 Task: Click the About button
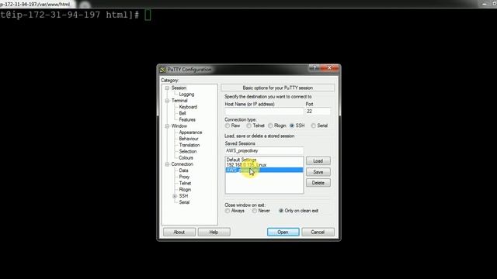pyautogui.click(x=179, y=232)
